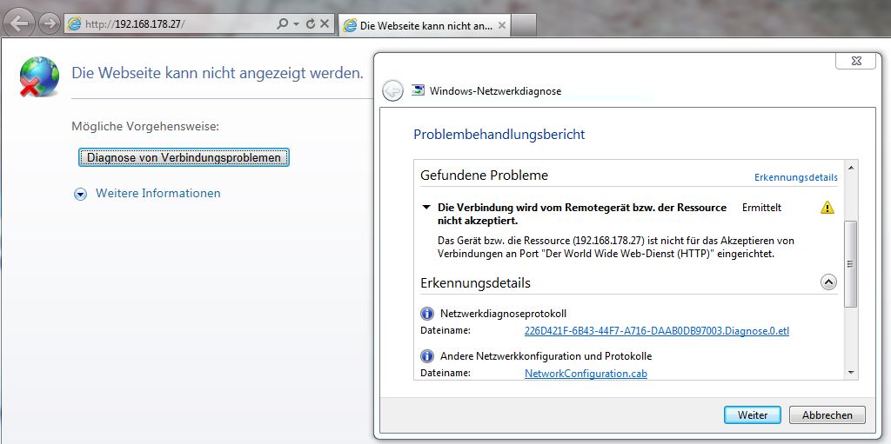Click info icon beside Netzwerkdiagnoseprotokoll
This screenshot has height=444, width=891.
click(426, 314)
